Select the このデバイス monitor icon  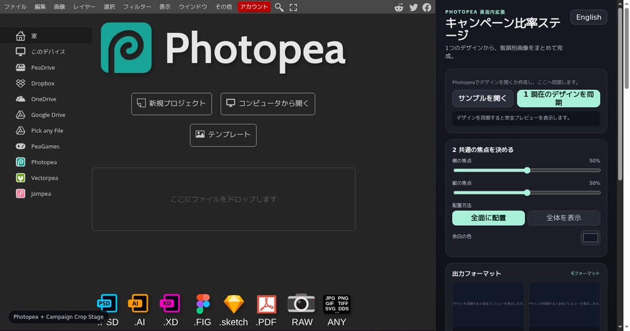tap(20, 52)
